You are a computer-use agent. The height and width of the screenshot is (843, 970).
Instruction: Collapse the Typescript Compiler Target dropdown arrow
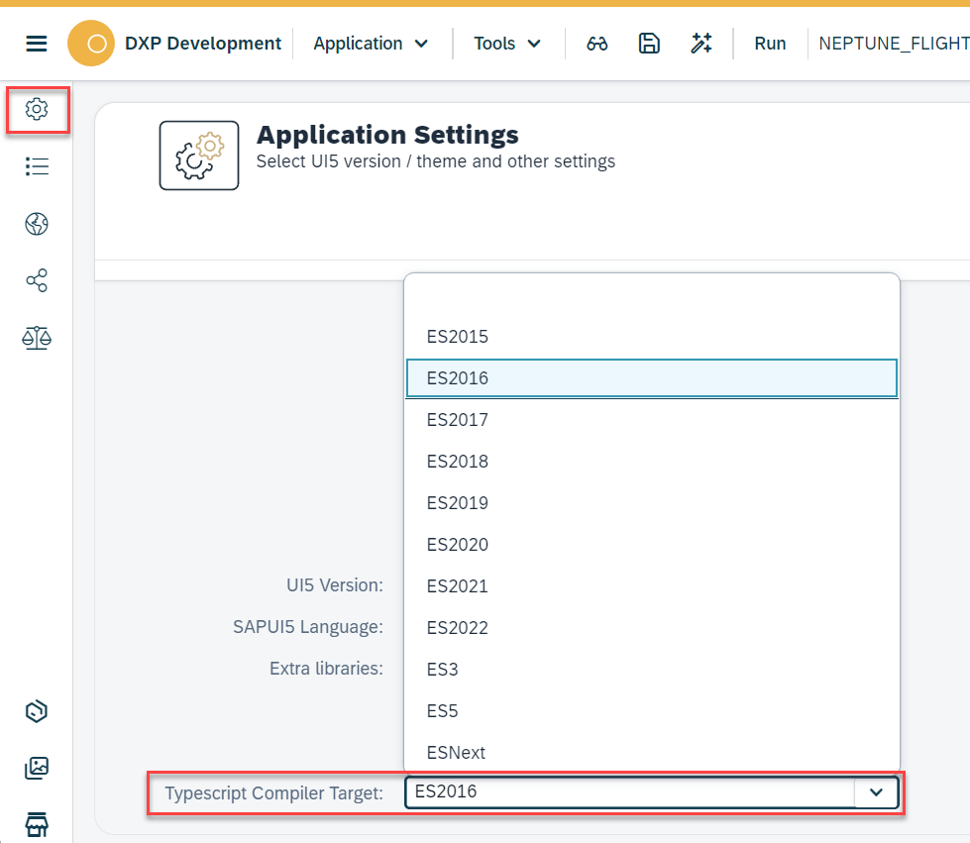876,792
